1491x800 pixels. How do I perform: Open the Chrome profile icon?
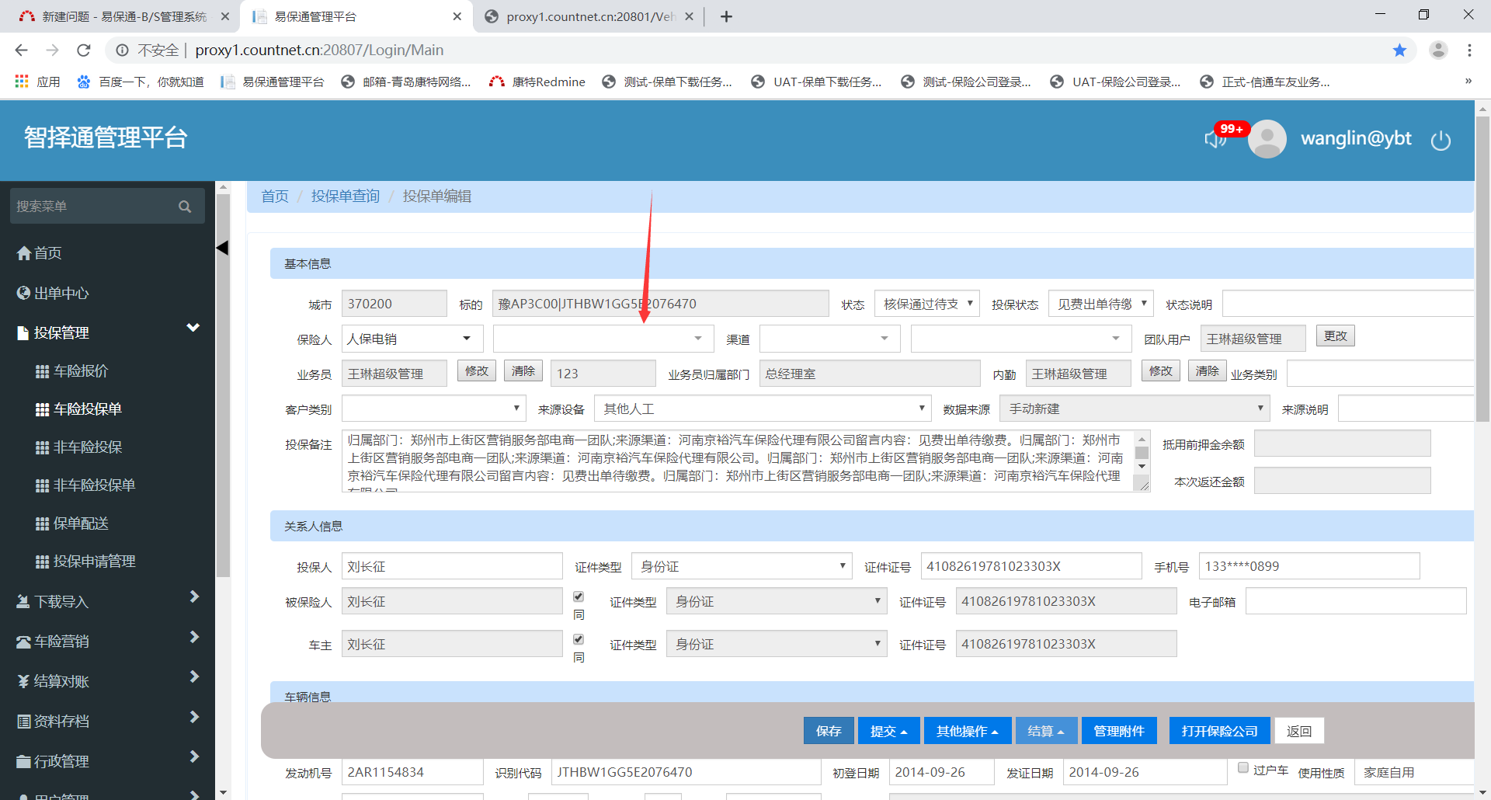click(x=1438, y=50)
